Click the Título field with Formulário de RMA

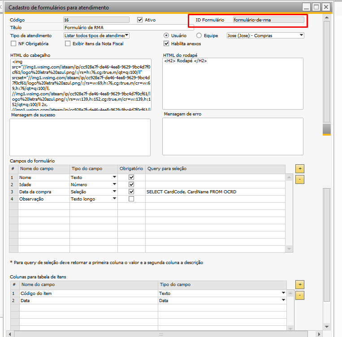(x=129, y=27)
